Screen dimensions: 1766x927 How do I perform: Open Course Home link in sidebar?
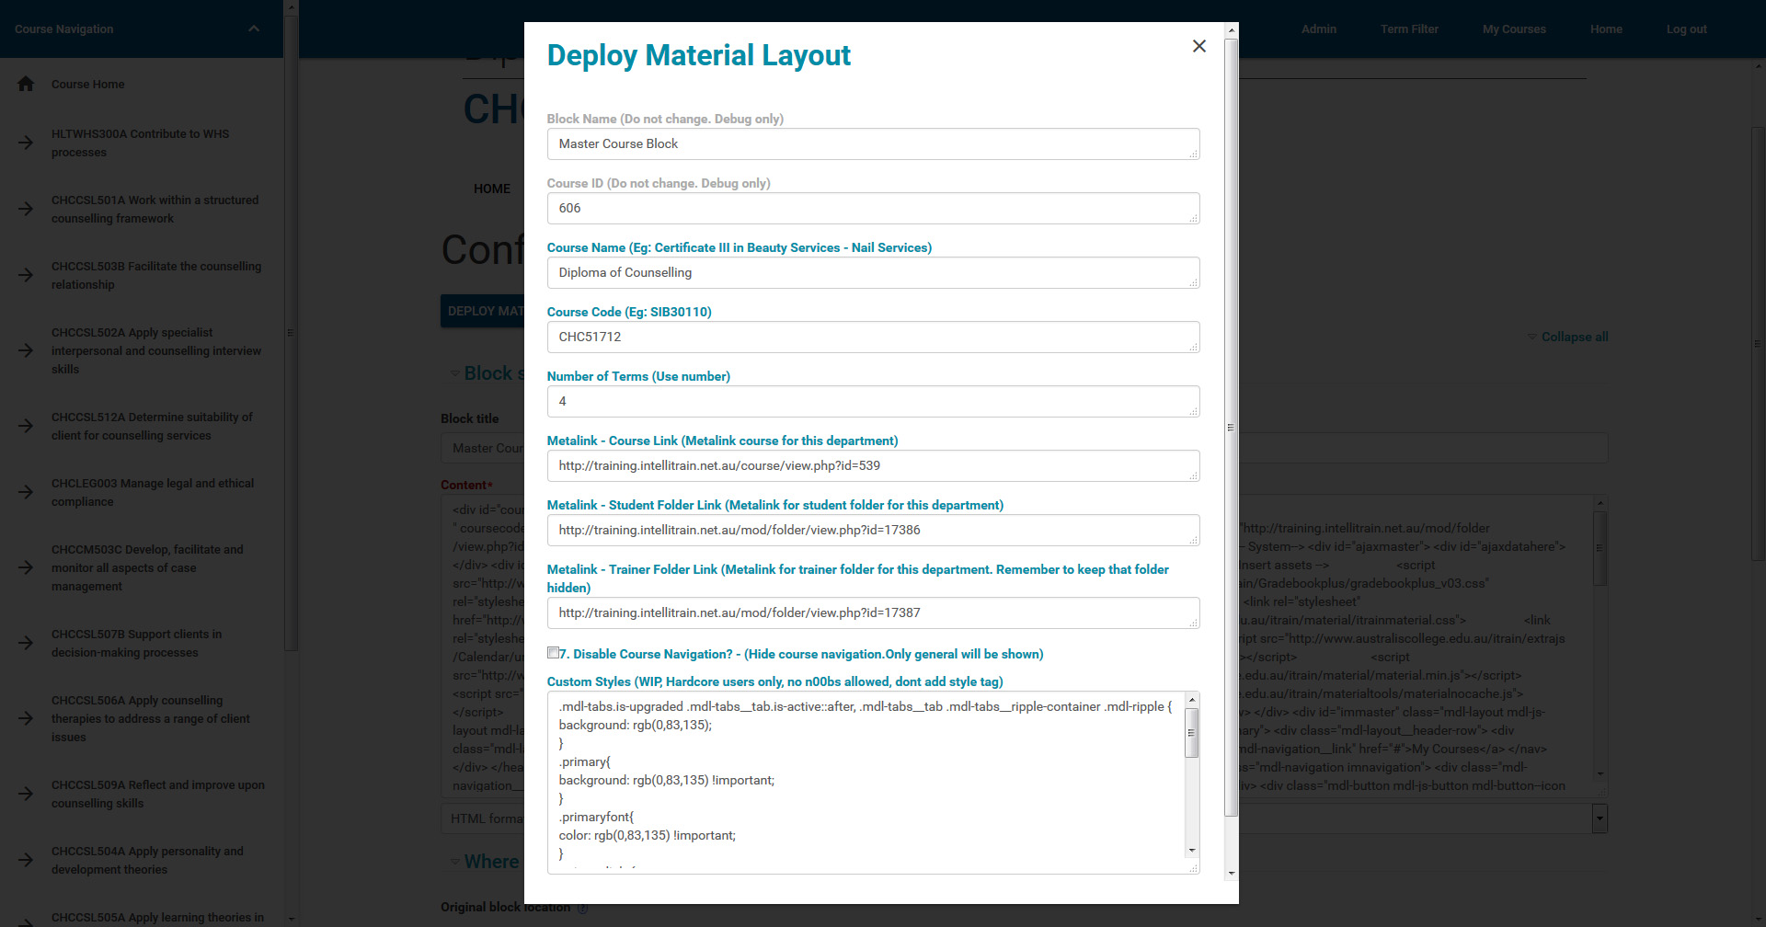[87, 84]
